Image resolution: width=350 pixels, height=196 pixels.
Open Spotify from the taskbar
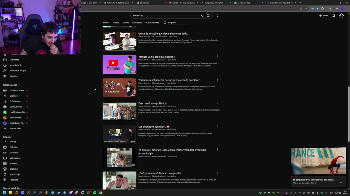click(x=95, y=193)
